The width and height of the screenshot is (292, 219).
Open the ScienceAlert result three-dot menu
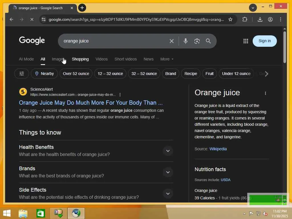(120, 95)
